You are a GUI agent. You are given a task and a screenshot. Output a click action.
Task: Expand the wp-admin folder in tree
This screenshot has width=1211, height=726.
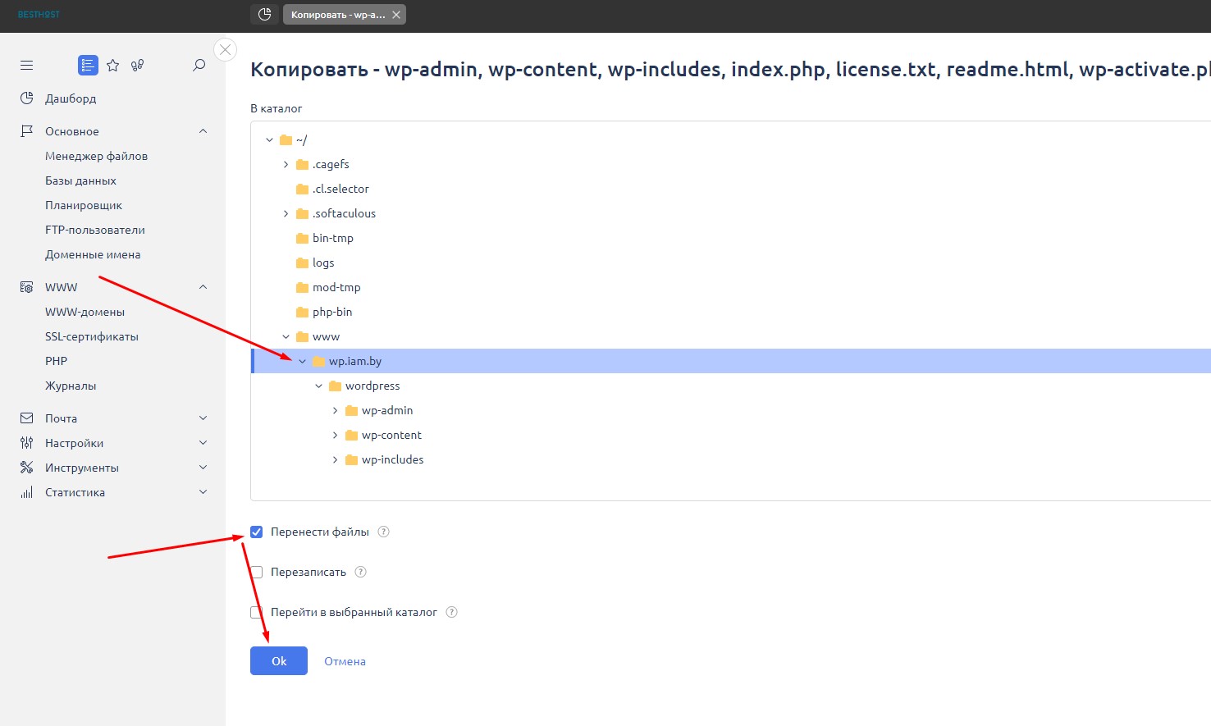click(335, 410)
